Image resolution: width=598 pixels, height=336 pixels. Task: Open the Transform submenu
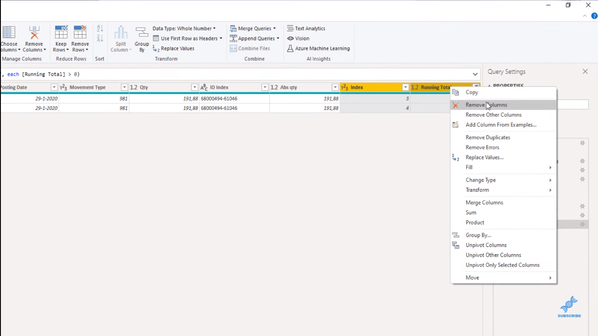(x=503, y=190)
